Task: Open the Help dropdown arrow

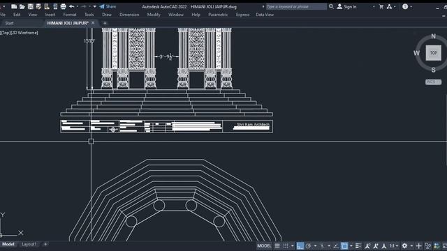Action: [x=411, y=6]
